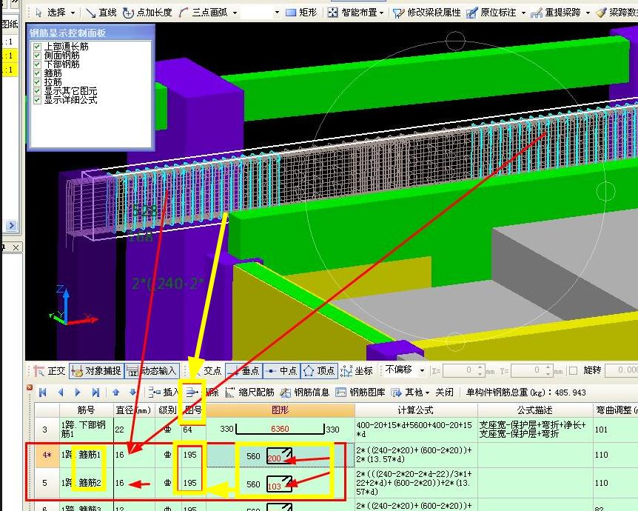This screenshot has height=511, width=638.
Task: Choose the 选择 (Select) tool
Action: pyautogui.click(x=51, y=13)
